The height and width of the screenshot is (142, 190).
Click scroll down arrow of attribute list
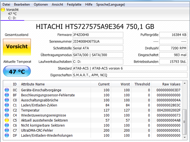pyautogui.click(x=185, y=137)
